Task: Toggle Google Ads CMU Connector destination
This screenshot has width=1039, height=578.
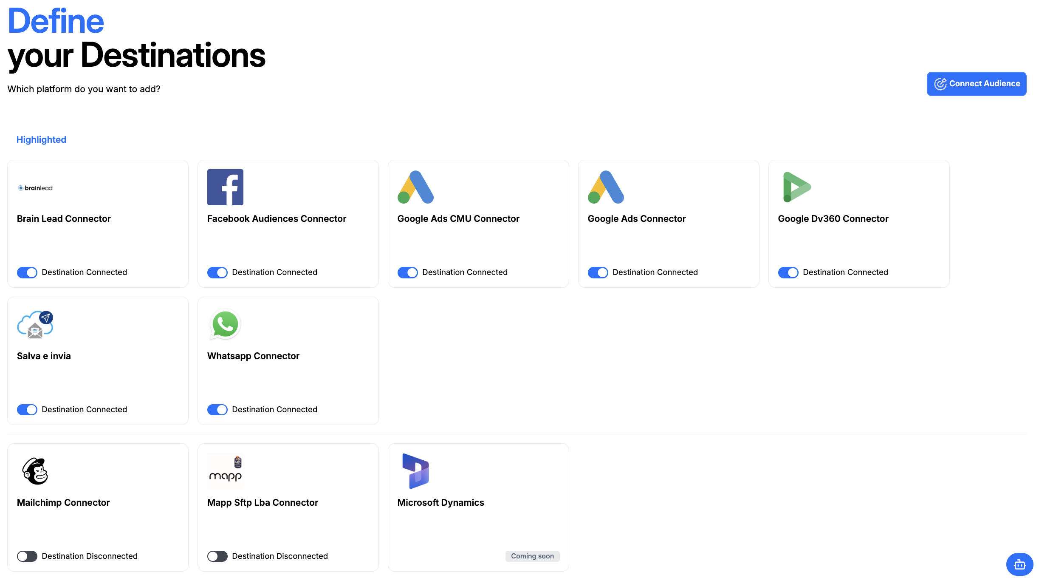Action: (408, 272)
